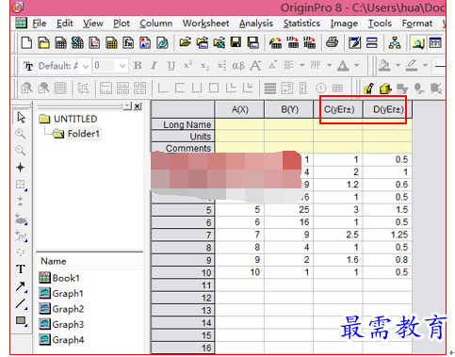
Task: Create a New Workbook from the toolbar
Action: pyautogui.click(x=60, y=42)
